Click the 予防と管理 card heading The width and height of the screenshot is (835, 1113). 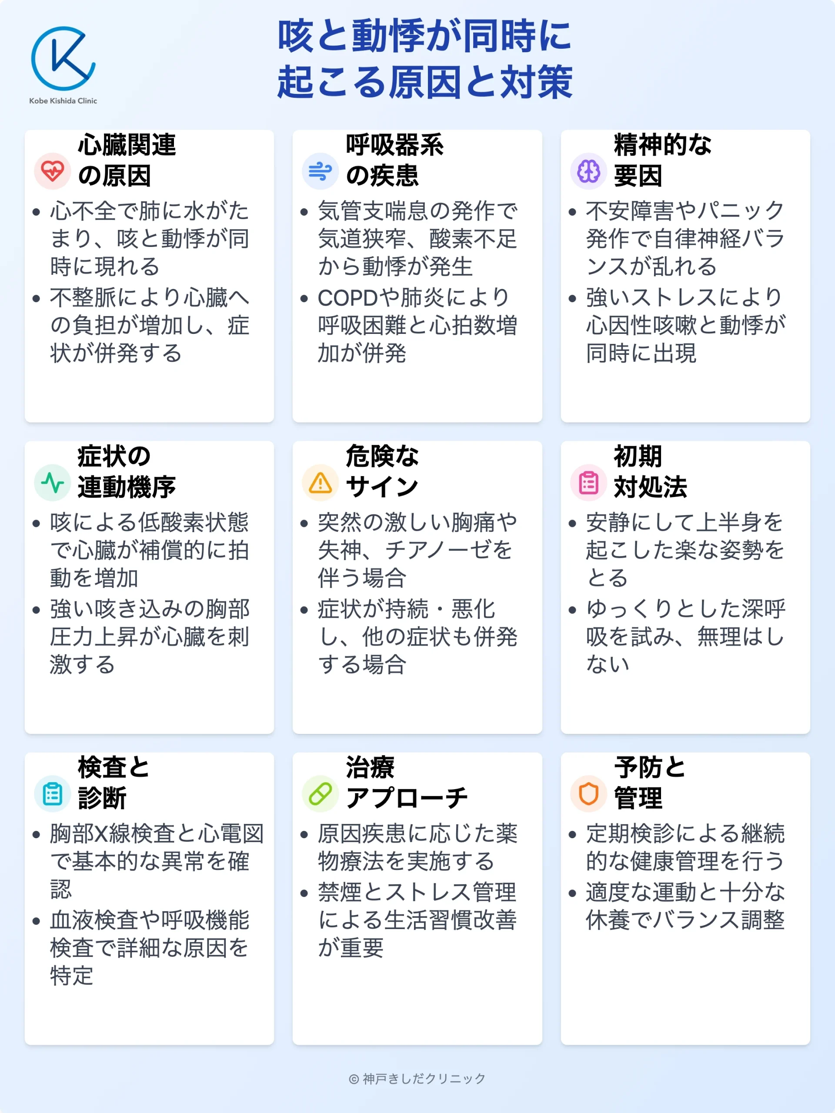pyautogui.click(x=649, y=783)
